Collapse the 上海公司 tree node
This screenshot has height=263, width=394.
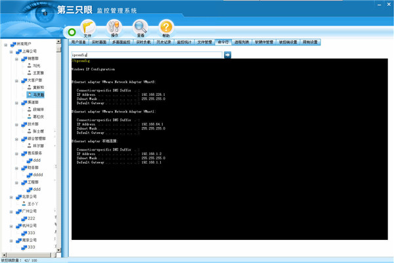point(11,51)
